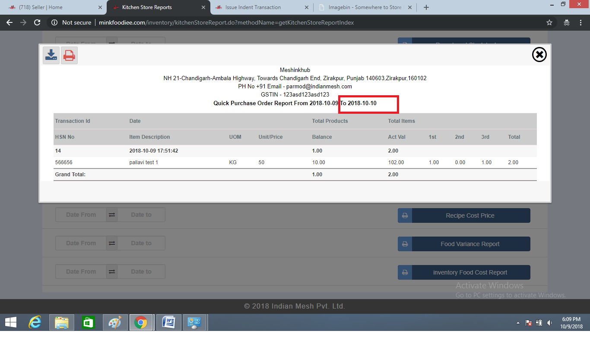Viewport: 590px width, 362px height.
Task: View the Not secure site info
Action: click(x=71, y=22)
